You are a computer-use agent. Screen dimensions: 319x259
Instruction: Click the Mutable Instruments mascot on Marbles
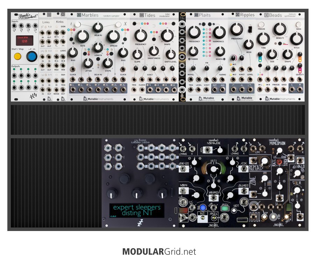tap(85, 99)
